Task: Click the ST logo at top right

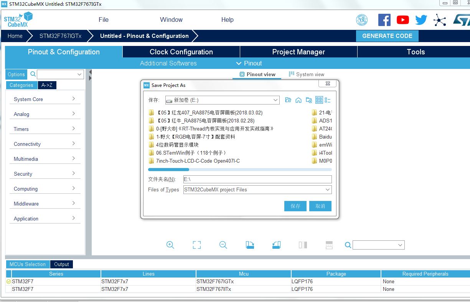Action: (x=461, y=20)
